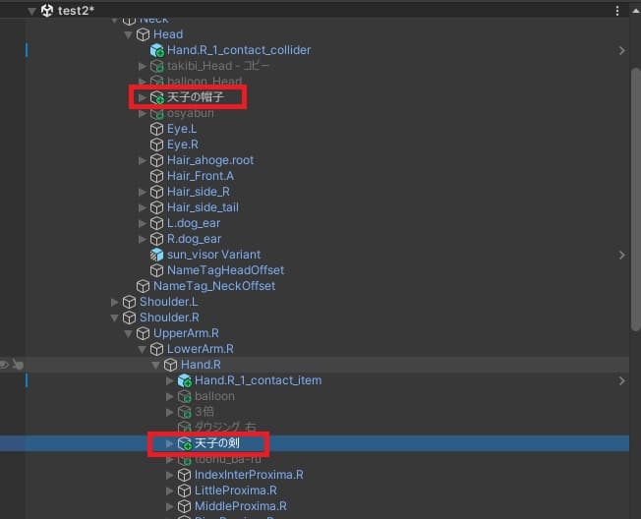Open the test2 scene options menu
Viewport: 641px width, 519px height.
click(617, 11)
